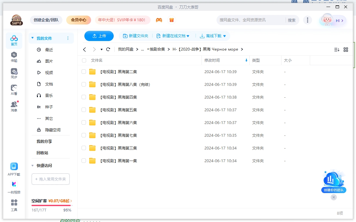Image resolution: width=356 pixels, height=222 pixels.
Task: Open the APP下载 icon
Action: point(14,170)
